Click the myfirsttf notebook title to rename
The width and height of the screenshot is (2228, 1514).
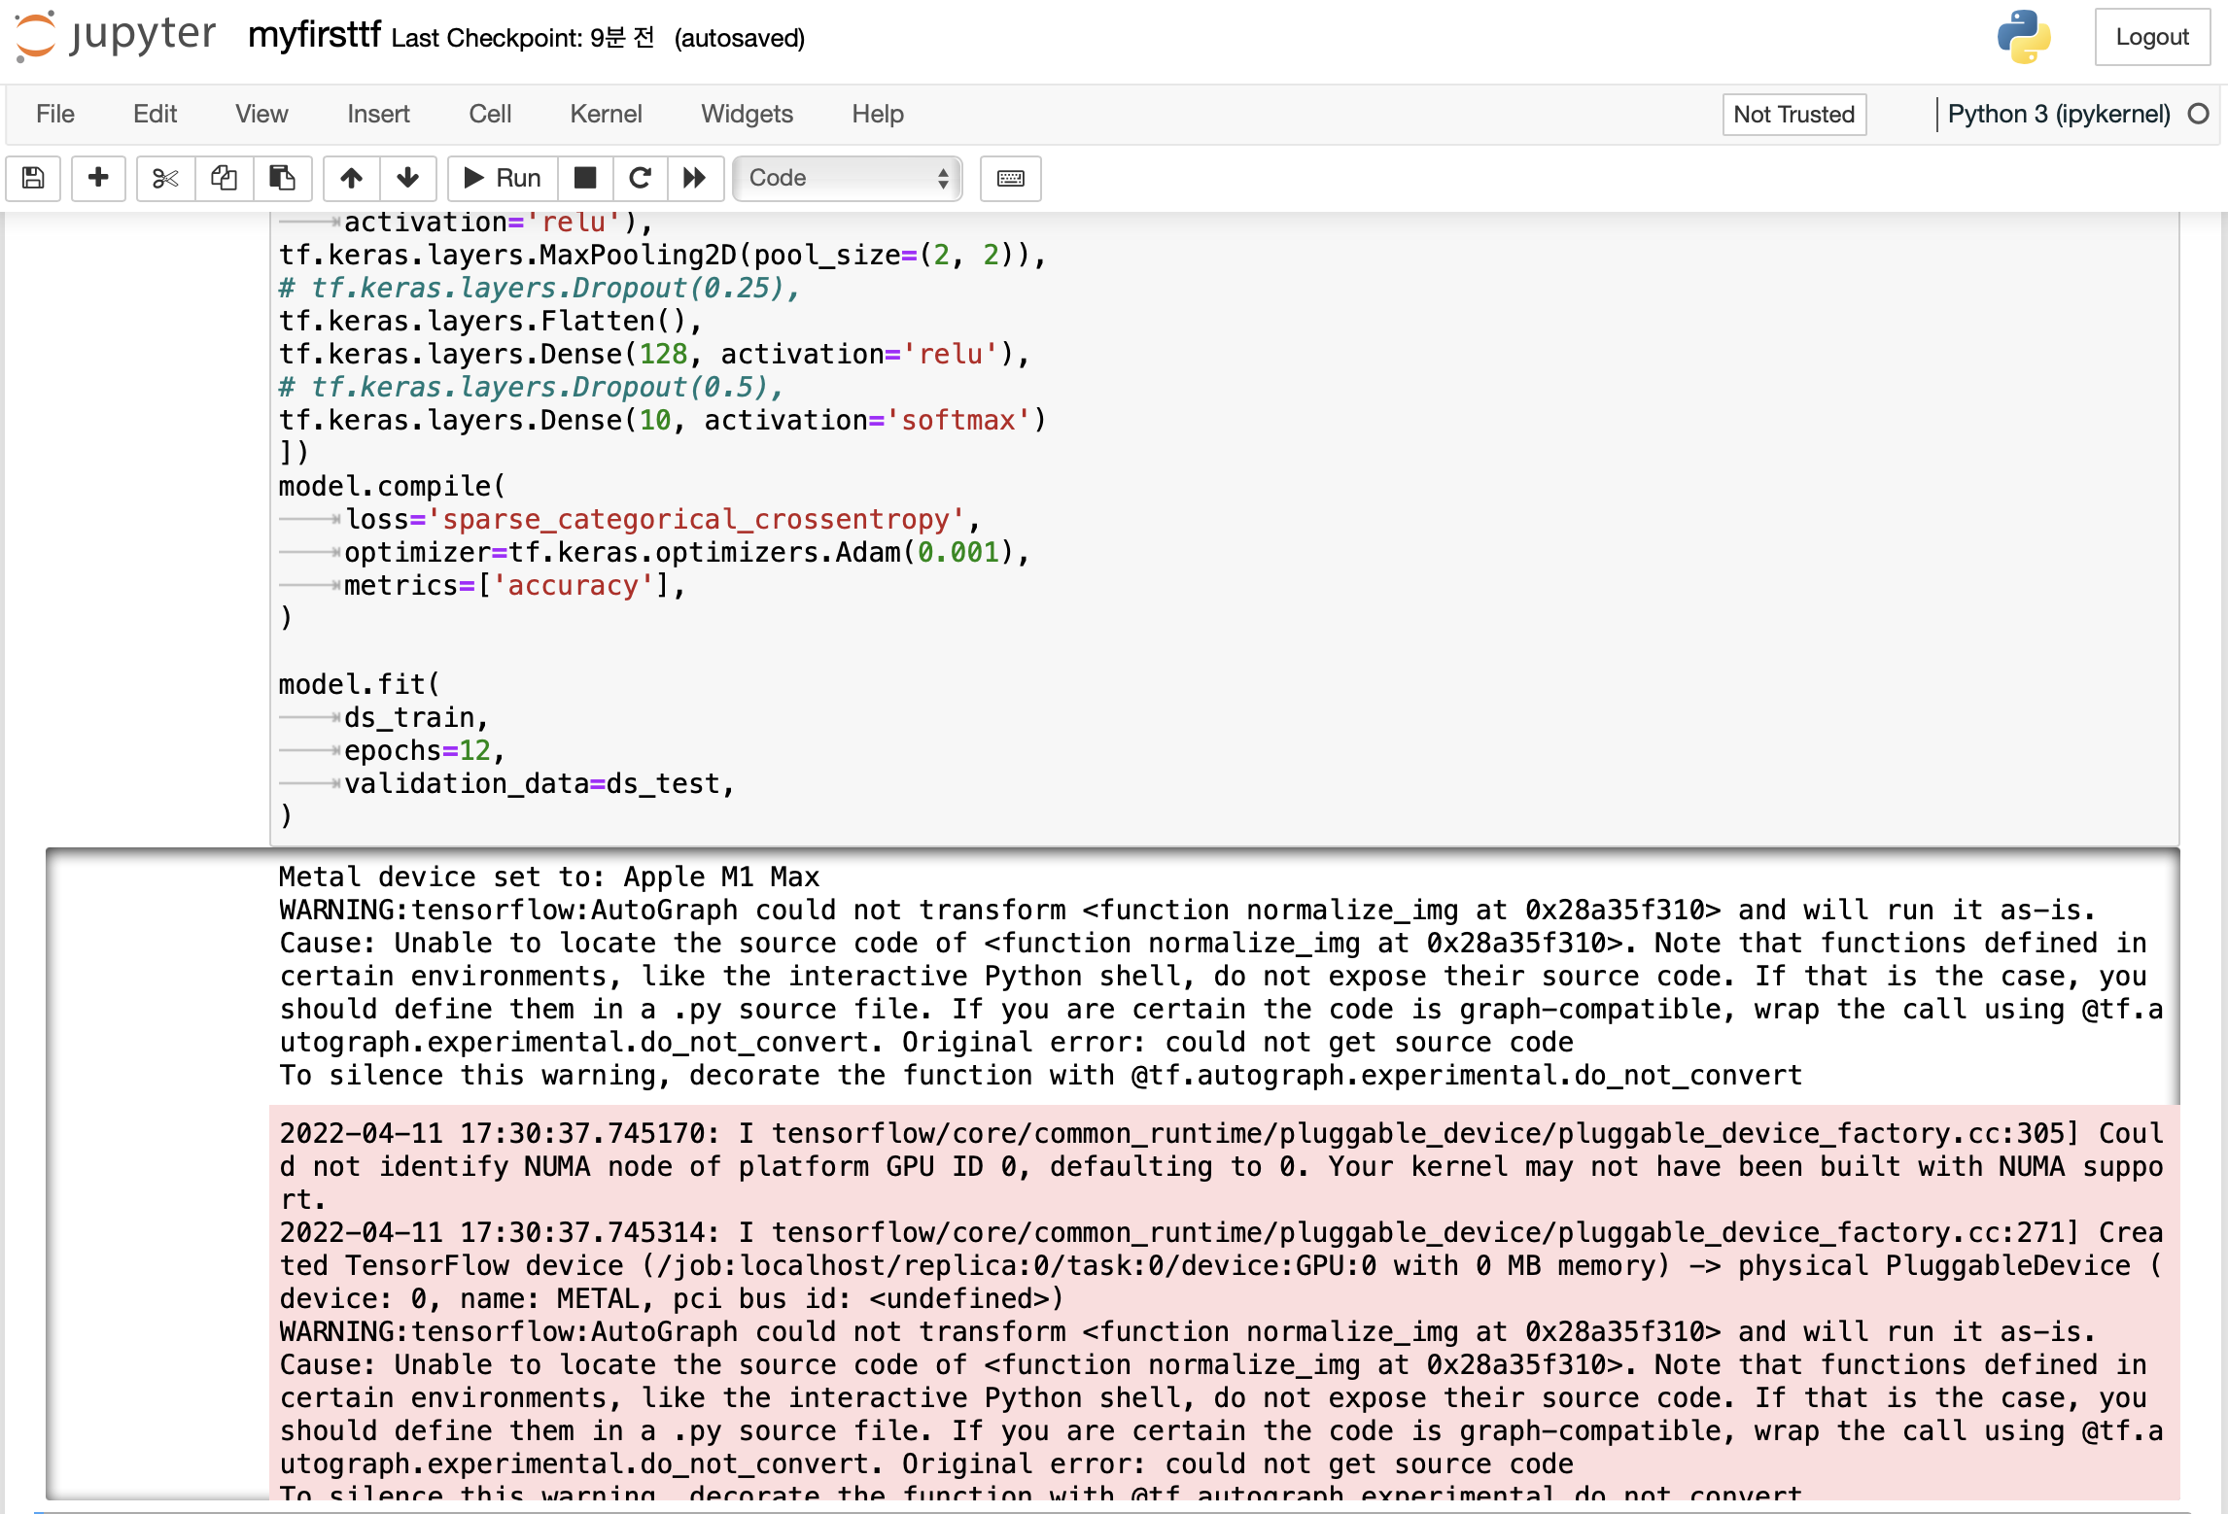click(x=314, y=36)
